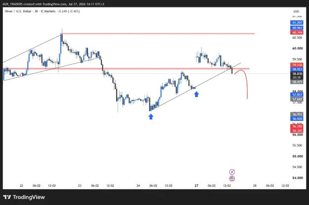Click the 61.207 blue price label
This screenshot has height=205, width=309.
(297, 23)
